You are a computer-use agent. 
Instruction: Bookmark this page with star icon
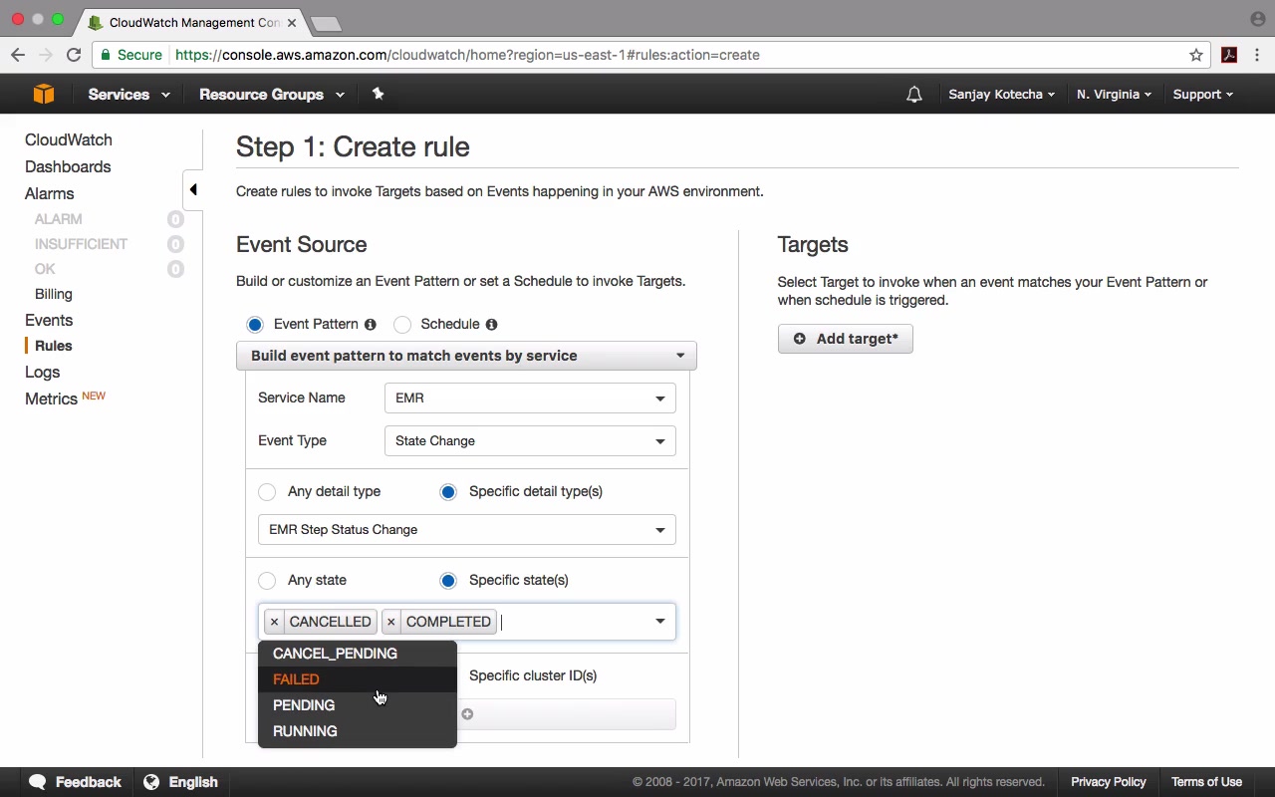(1196, 55)
